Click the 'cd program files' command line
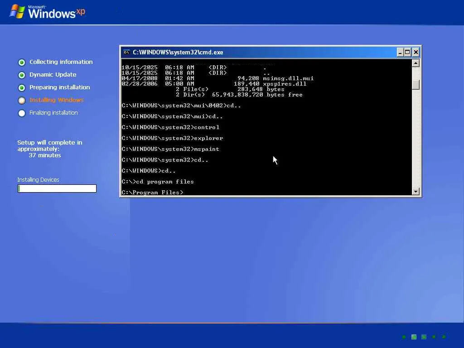Viewport: 464px width, 348px height. click(157, 182)
